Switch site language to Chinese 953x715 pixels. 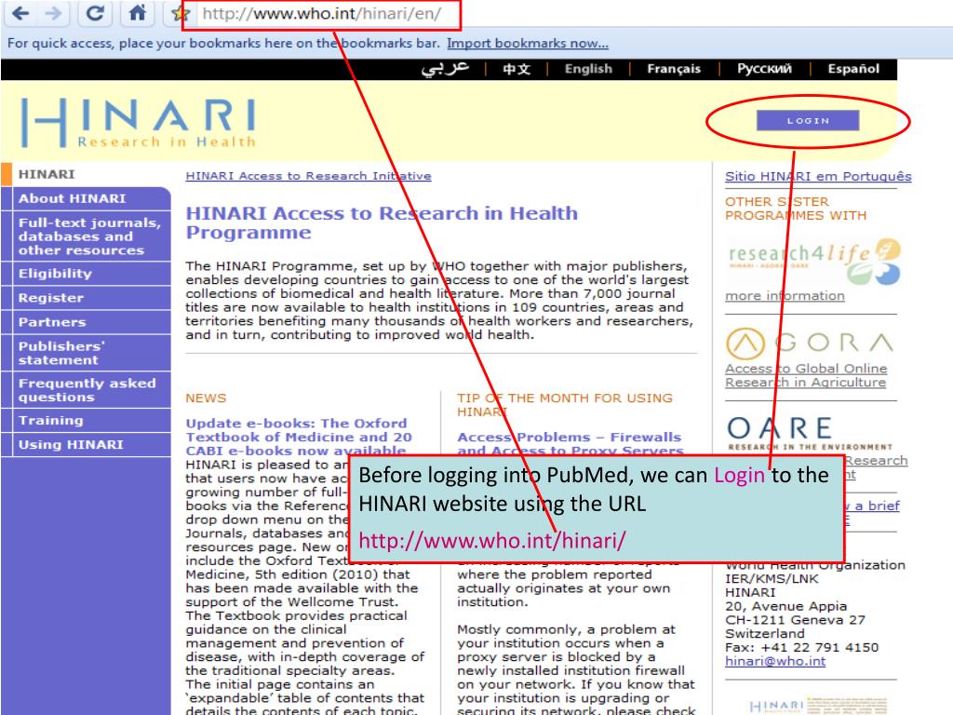(517, 69)
